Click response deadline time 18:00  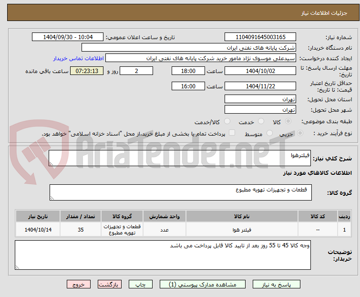188,71
